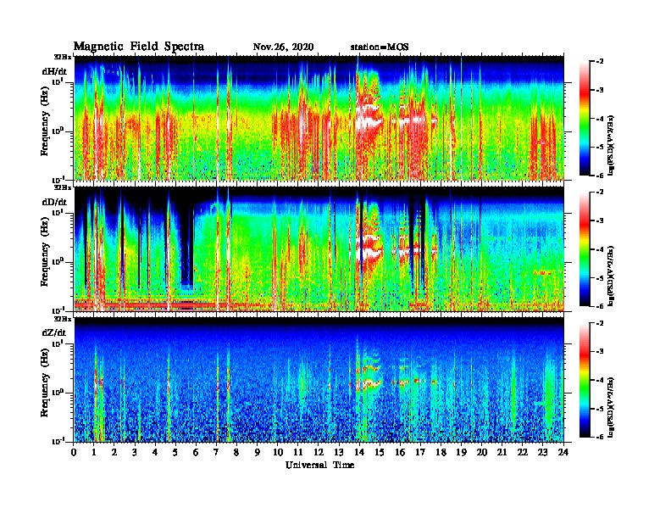
Task: Click hour "17" on the time axis
Action: pyautogui.click(x=421, y=452)
